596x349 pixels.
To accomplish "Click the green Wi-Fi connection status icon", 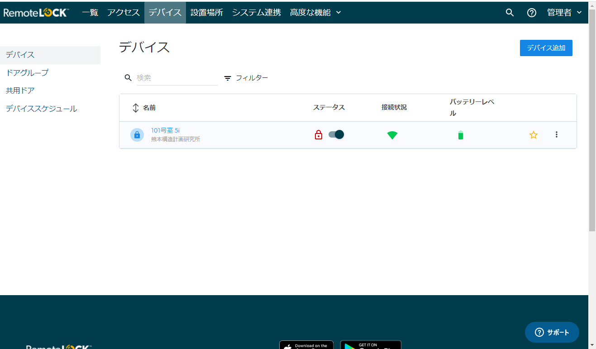I will (392, 135).
